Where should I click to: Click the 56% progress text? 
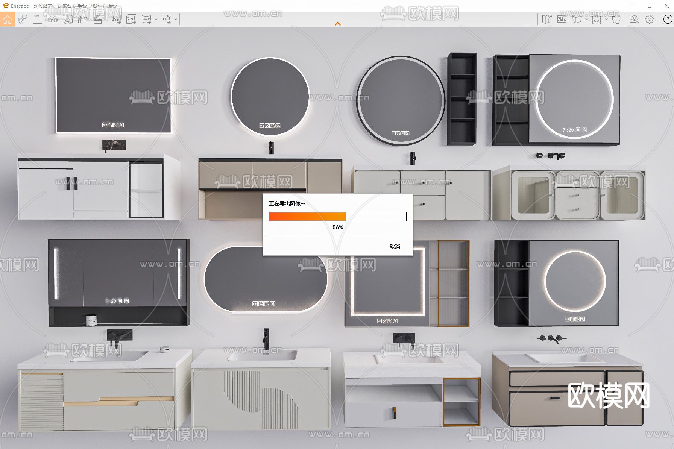338,227
